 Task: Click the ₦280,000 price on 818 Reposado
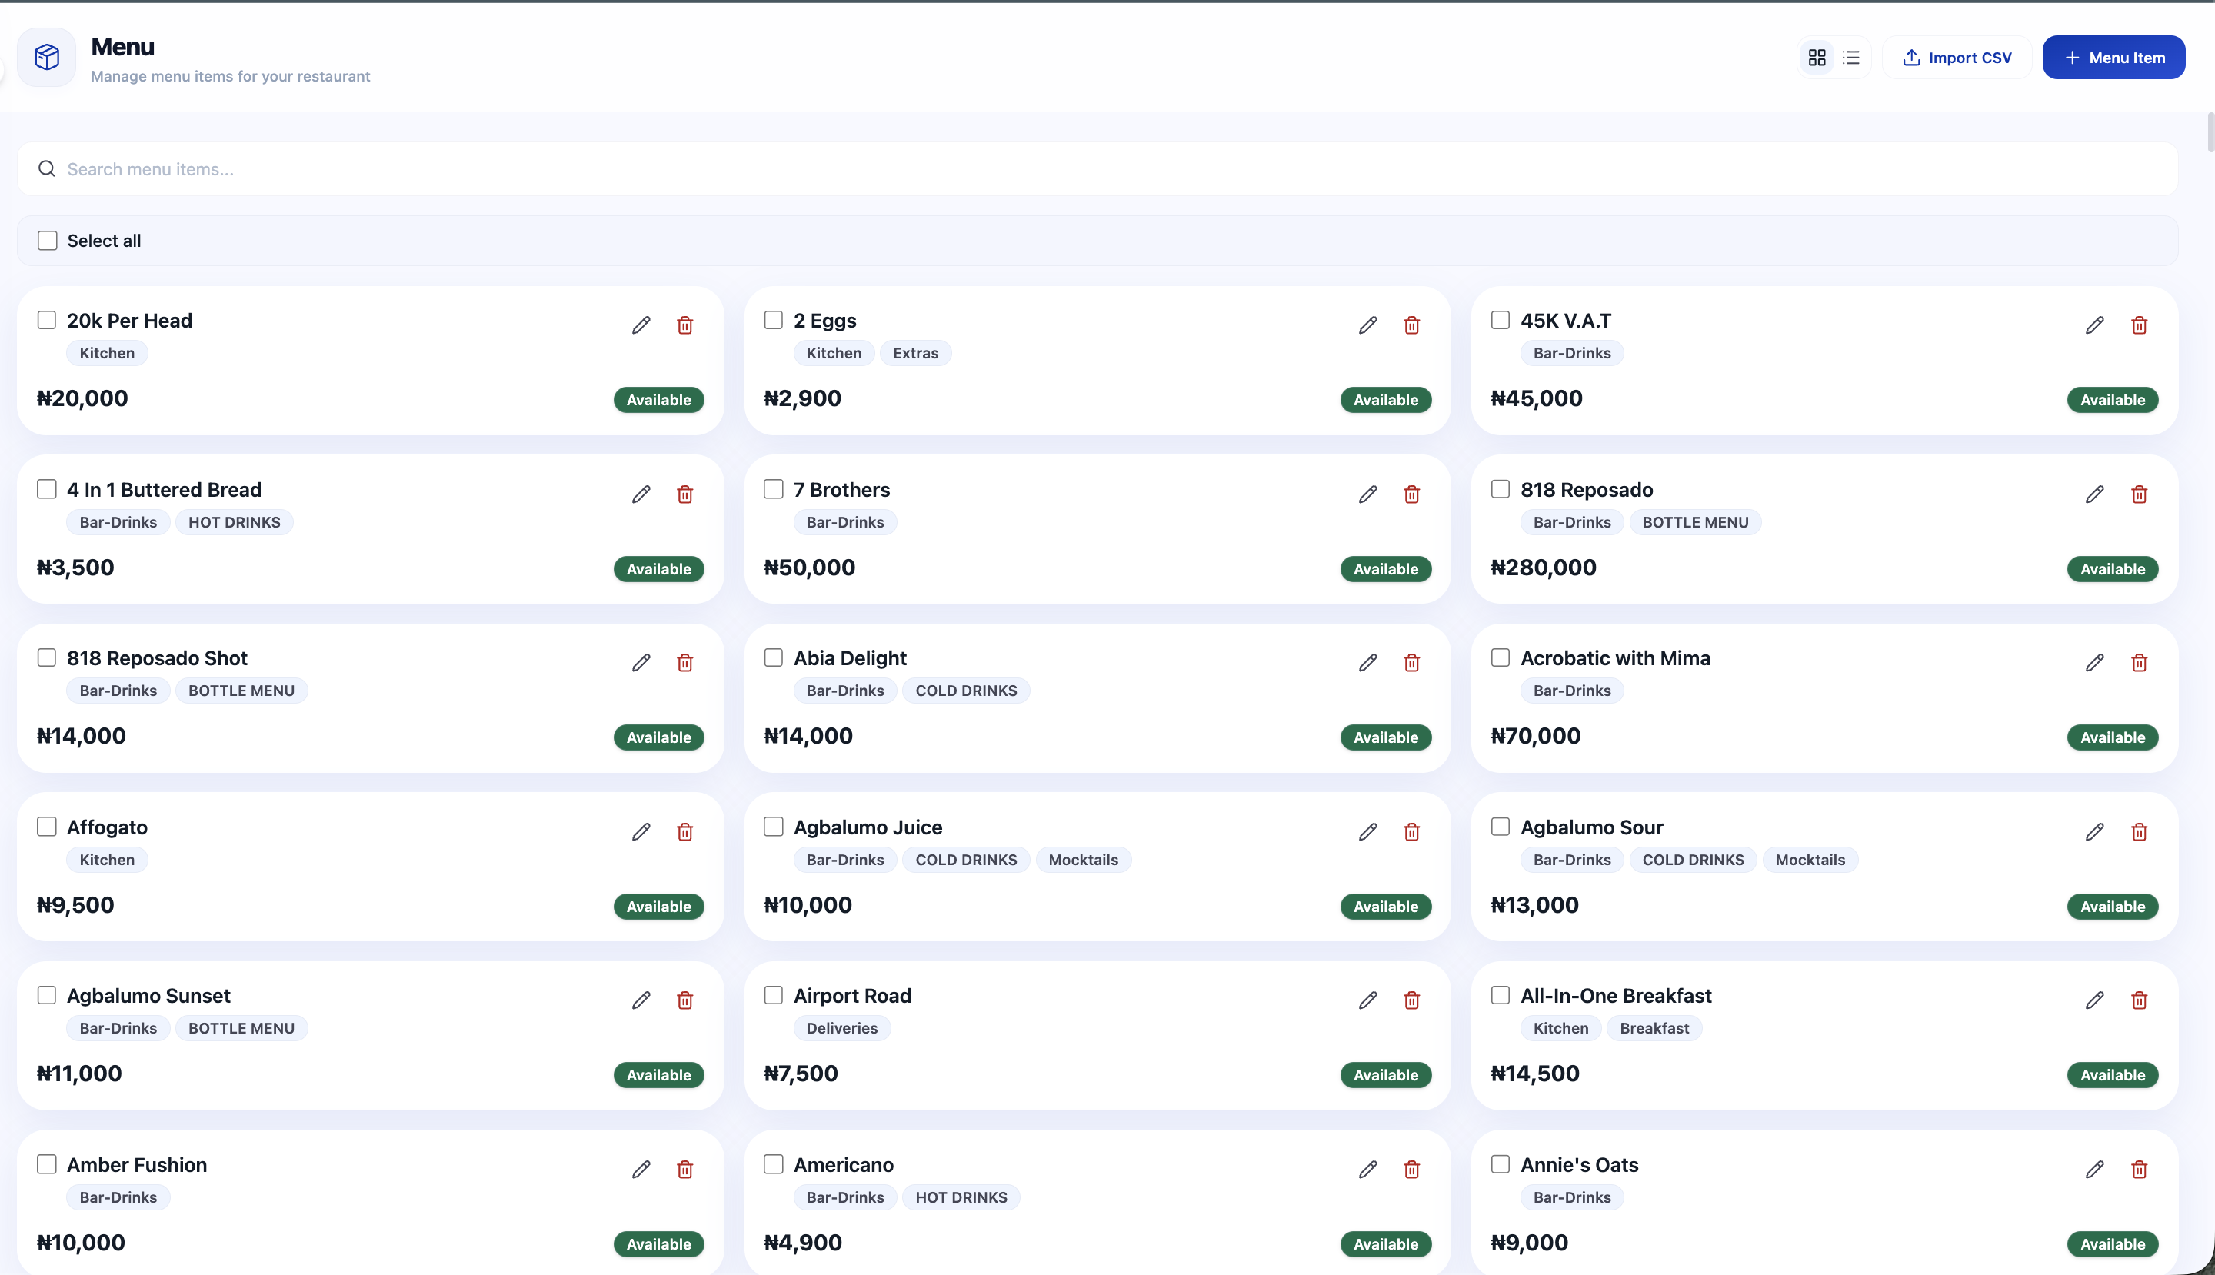point(1544,568)
